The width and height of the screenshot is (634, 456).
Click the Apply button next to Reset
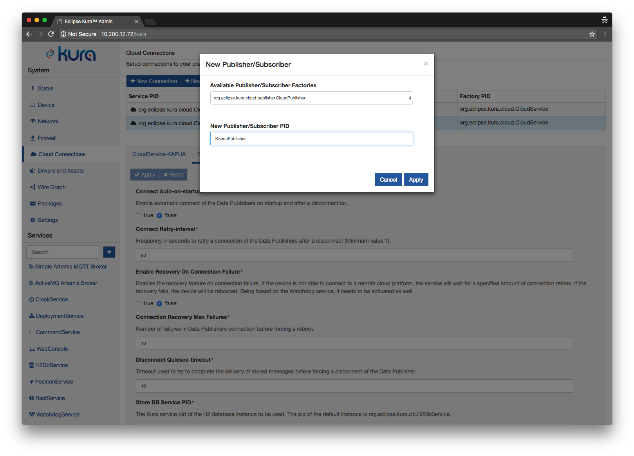coord(145,175)
